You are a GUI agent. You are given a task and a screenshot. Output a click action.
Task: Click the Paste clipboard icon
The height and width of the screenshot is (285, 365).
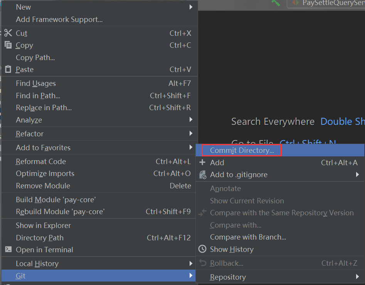pyautogui.click(x=8, y=69)
